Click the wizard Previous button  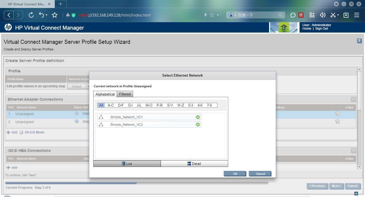pyautogui.click(x=317, y=186)
